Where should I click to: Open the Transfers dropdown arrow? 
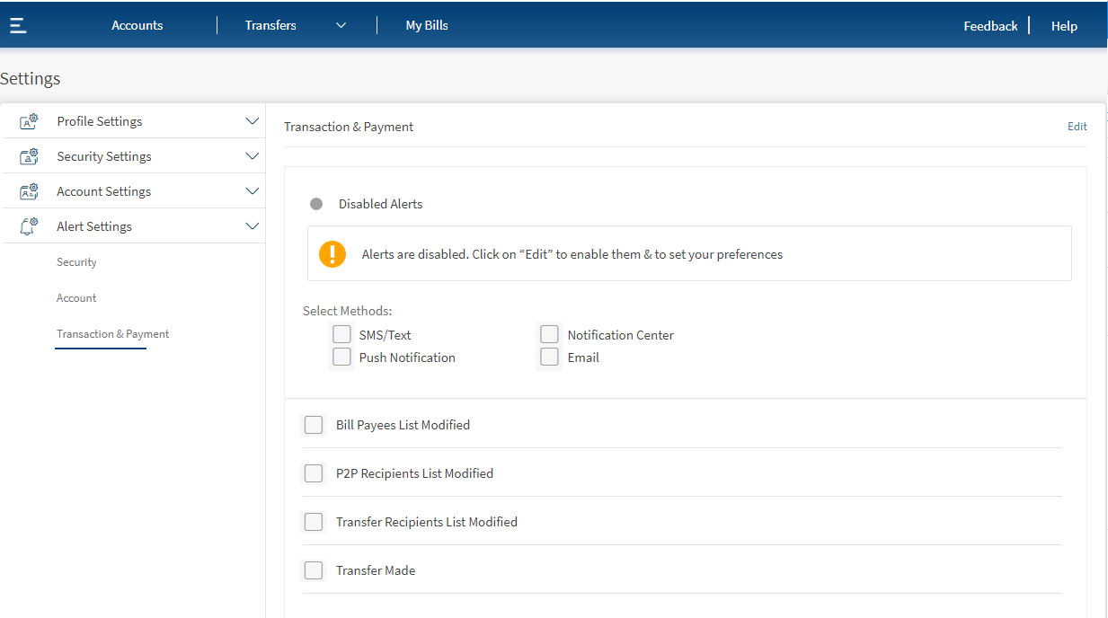click(x=341, y=25)
